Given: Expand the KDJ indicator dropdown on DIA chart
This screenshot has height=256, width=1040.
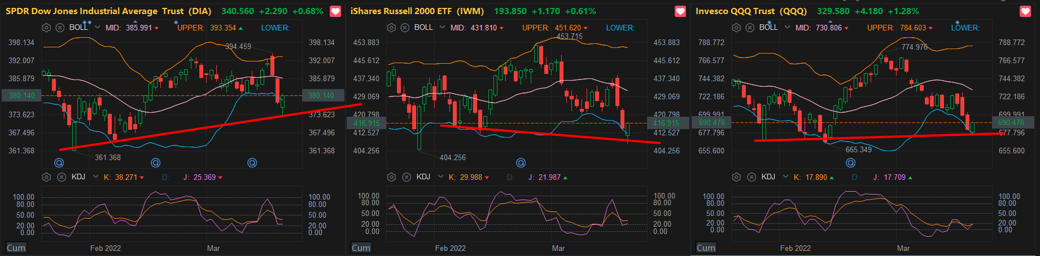Looking at the screenshot, I should click(x=94, y=177).
